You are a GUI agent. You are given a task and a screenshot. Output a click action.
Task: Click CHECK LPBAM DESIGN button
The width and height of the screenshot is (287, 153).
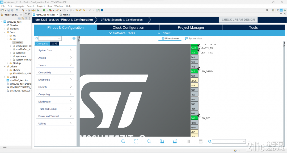pyautogui.click(x=238, y=20)
